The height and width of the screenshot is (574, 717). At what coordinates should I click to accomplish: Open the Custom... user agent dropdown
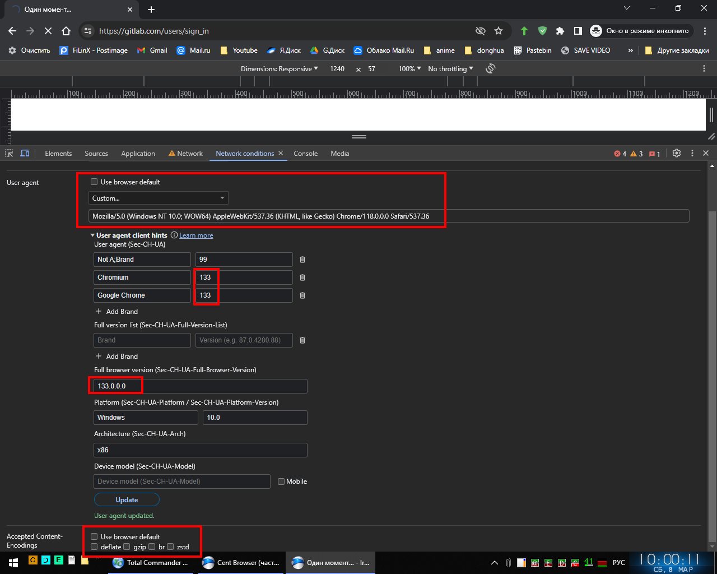[159, 198]
